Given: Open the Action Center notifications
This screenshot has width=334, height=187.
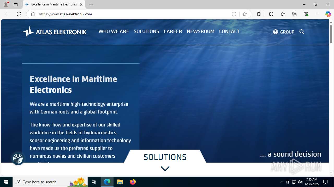Looking at the screenshot, I should (326, 182).
